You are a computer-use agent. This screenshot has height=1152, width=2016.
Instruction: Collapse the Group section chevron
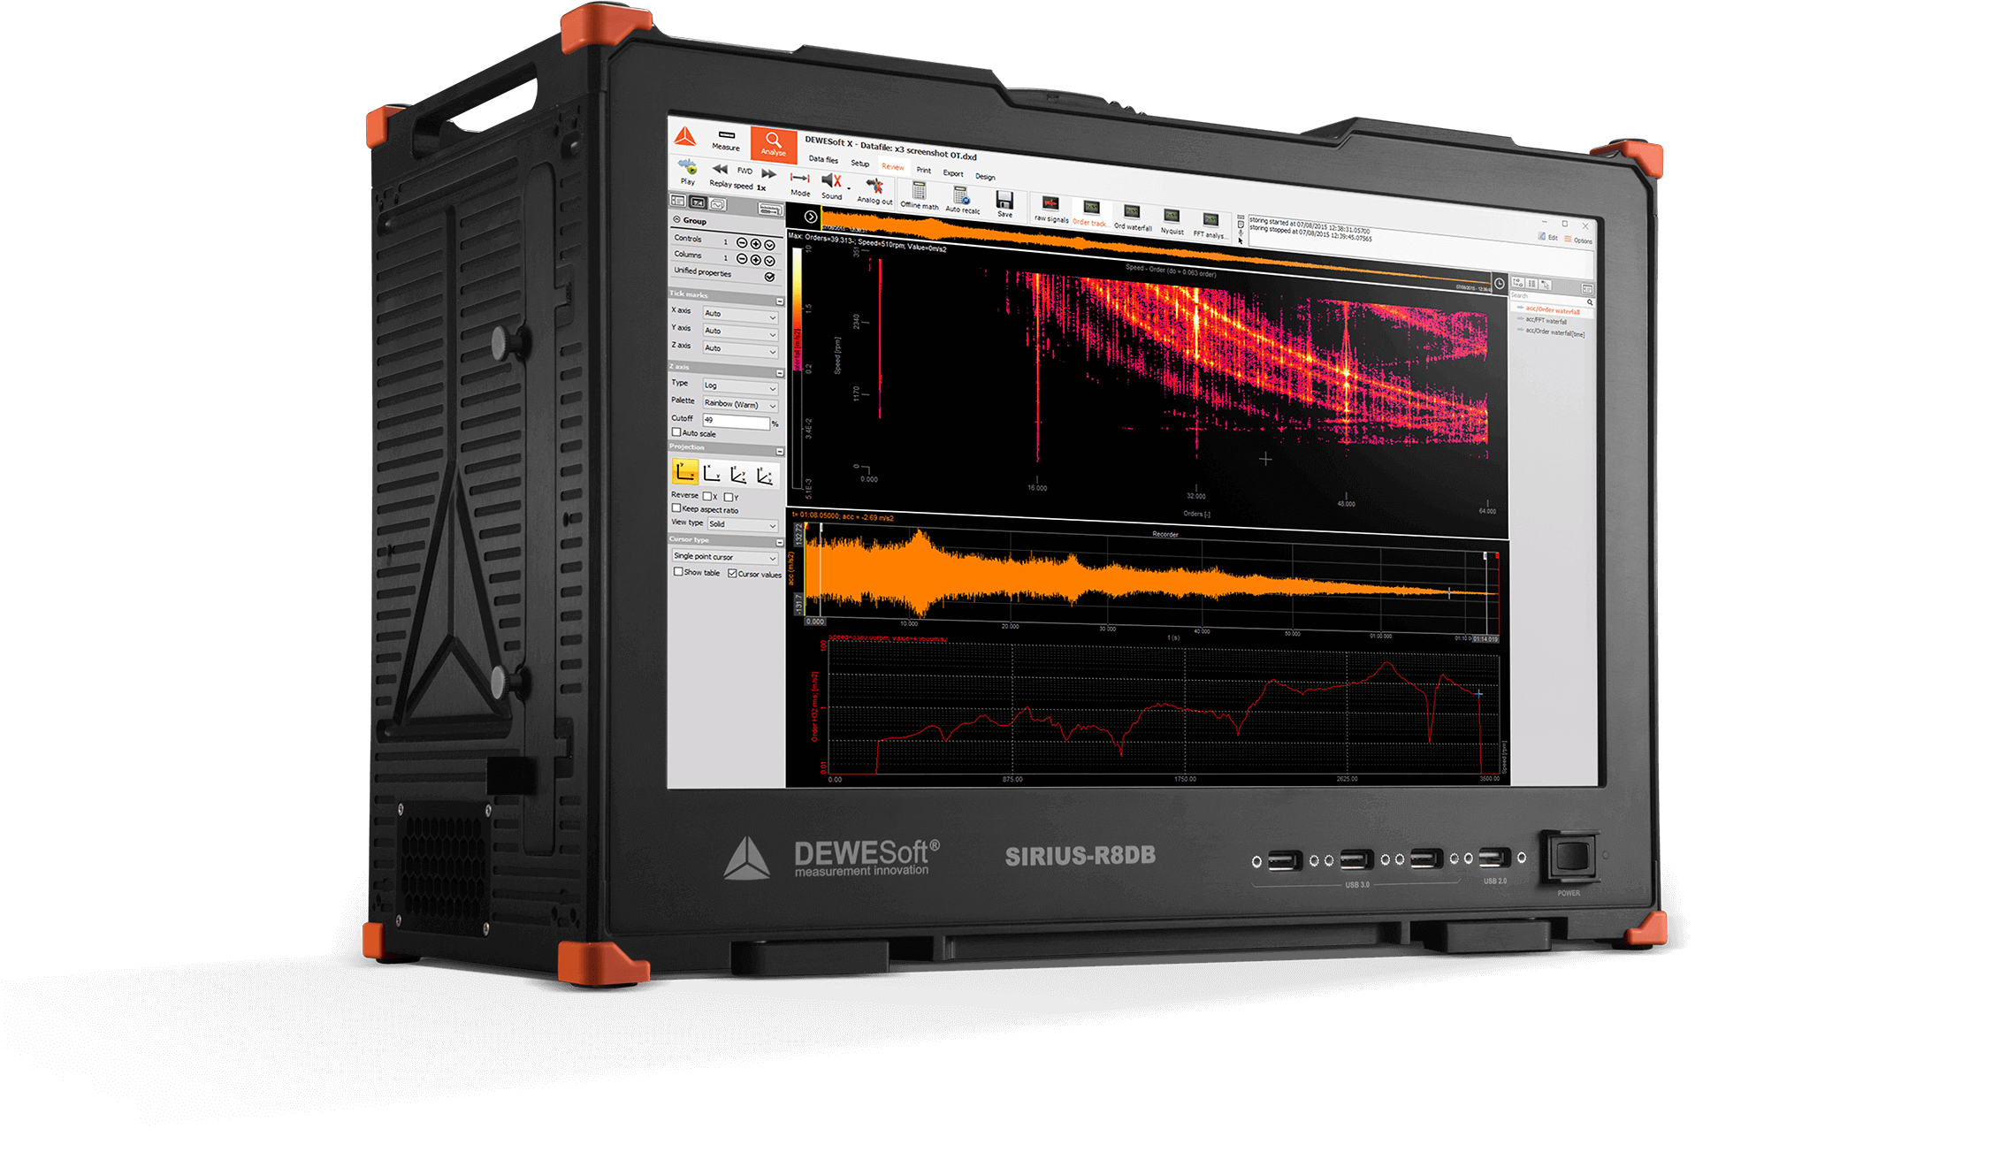pos(677,220)
